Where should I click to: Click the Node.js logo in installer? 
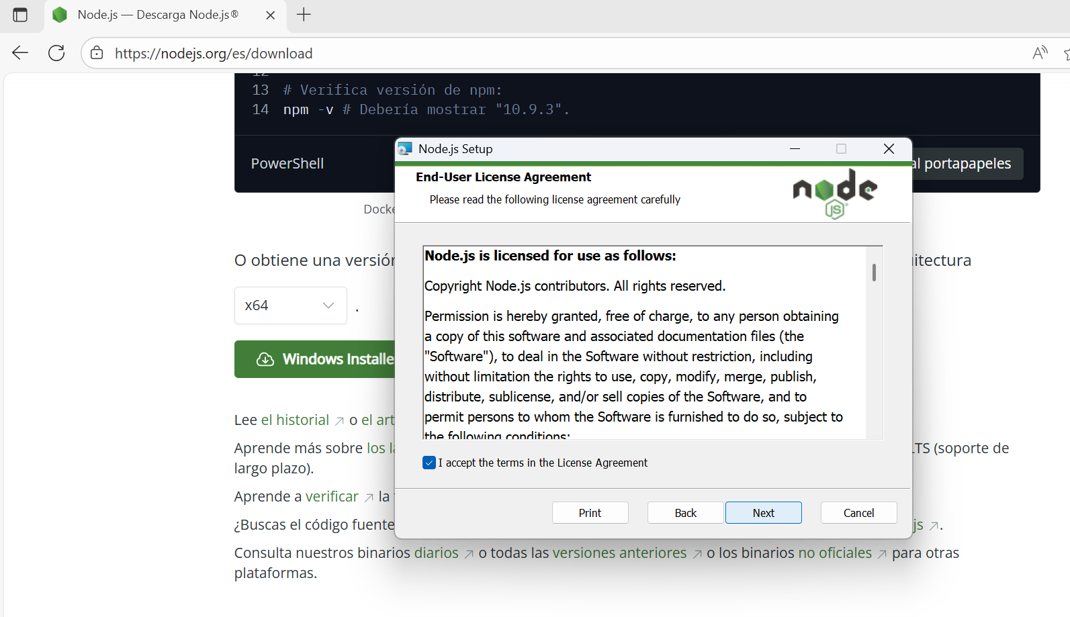click(x=835, y=193)
